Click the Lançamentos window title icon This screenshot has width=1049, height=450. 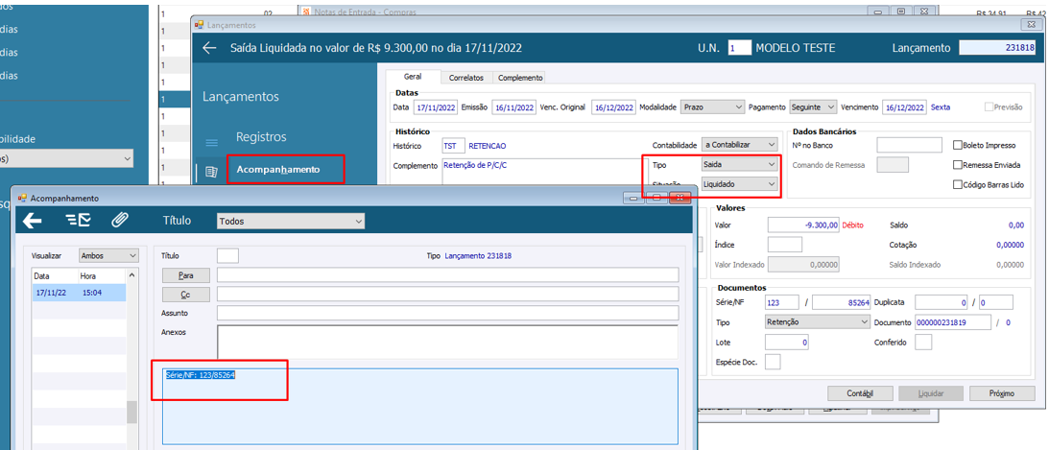click(199, 25)
